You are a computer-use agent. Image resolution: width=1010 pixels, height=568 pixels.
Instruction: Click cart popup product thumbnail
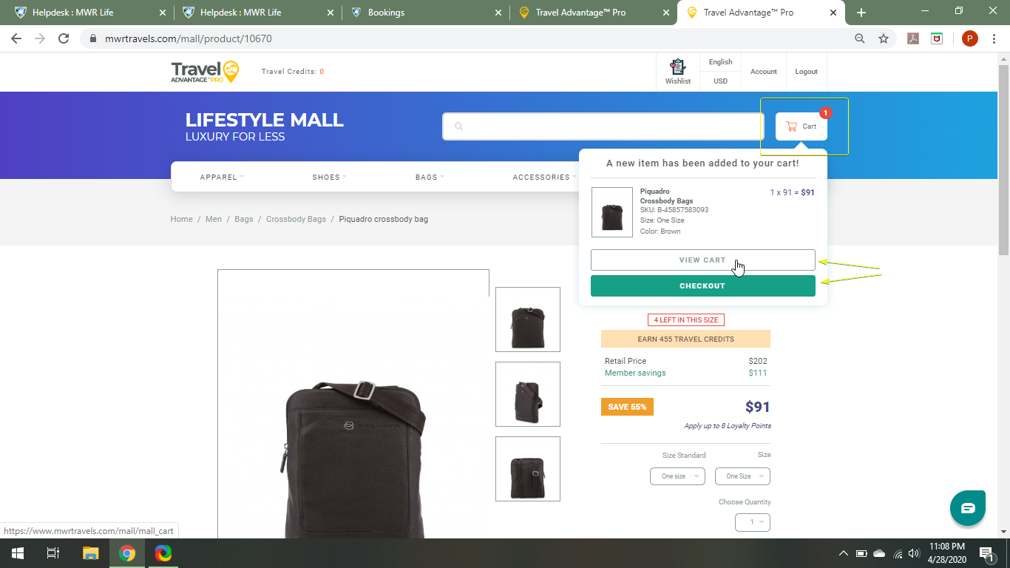coord(612,212)
